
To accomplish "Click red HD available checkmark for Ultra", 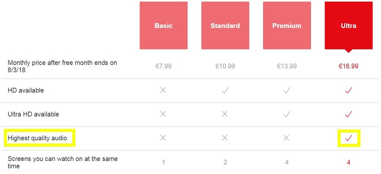I will click(349, 91).
